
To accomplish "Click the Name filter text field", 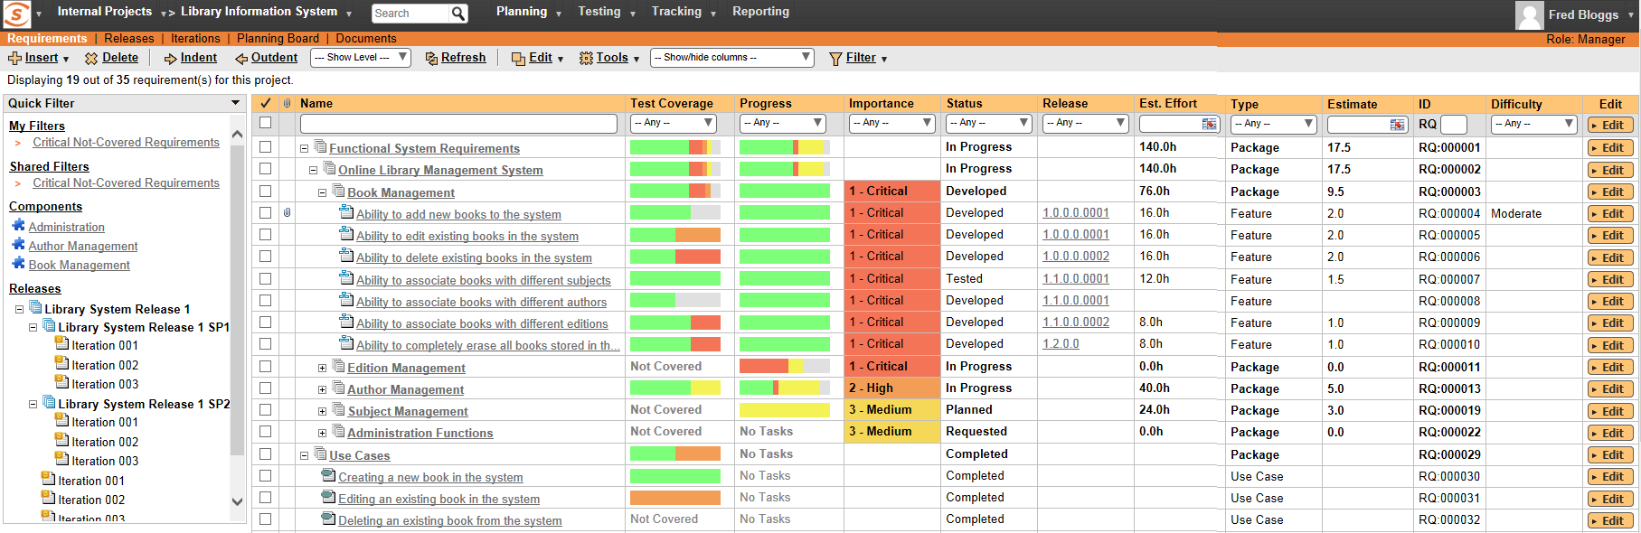I will coord(458,123).
